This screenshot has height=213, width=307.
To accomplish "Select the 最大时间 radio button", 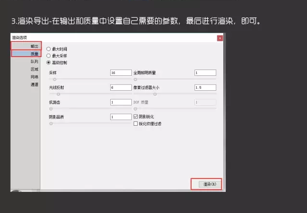I will (x=49, y=49).
